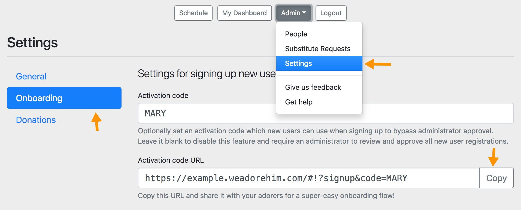Click the Activation code field label
The height and width of the screenshot is (210, 521).
[x=163, y=95]
